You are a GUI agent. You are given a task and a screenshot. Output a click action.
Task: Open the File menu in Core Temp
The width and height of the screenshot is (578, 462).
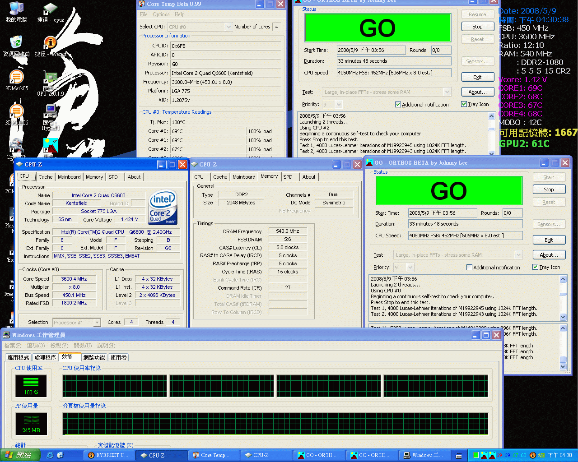[144, 14]
